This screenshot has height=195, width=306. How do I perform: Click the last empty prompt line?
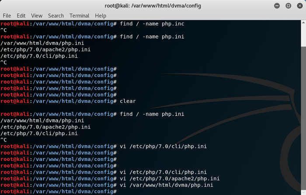click(59, 192)
